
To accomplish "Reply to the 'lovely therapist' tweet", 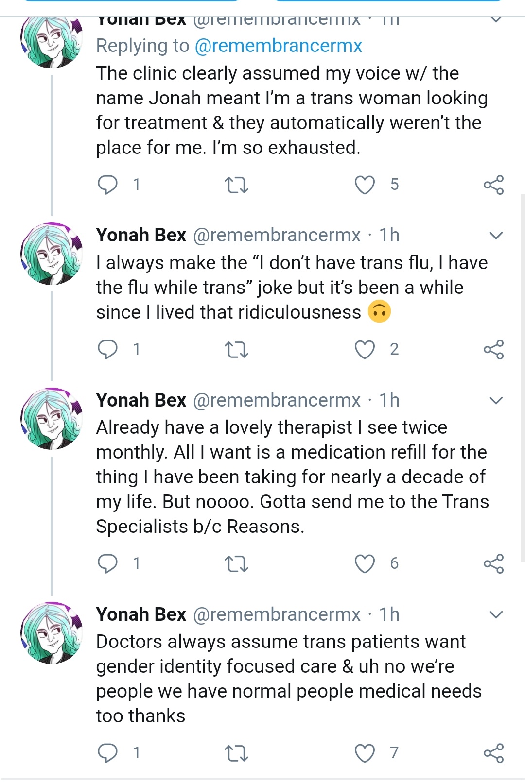I will (x=107, y=563).
